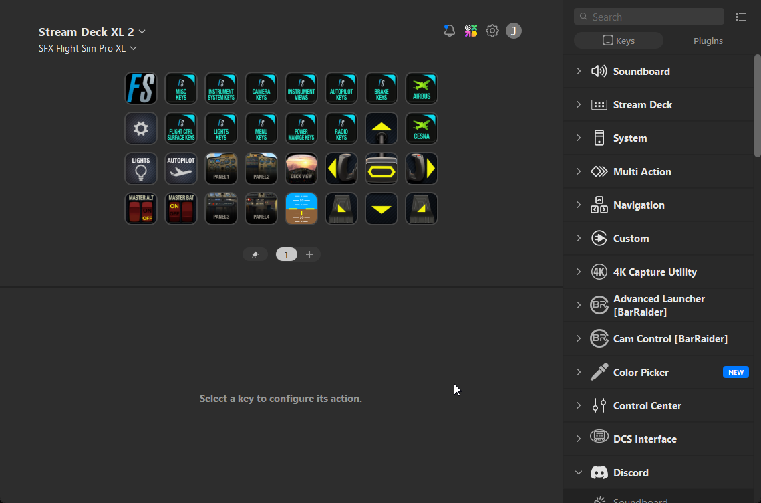Click the Deck View cockpit key
This screenshot has width=761, height=503.
(301, 169)
